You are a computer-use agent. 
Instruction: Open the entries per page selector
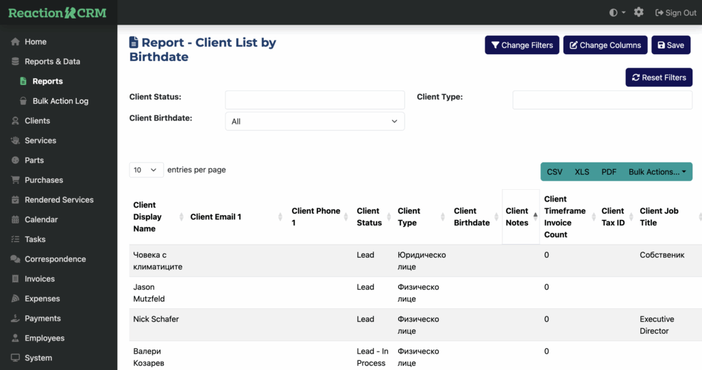pyautogui.click(x=146, y=170)
